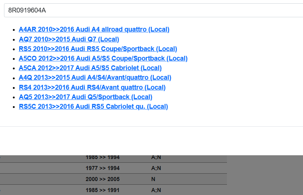Viewport: 303px width, 195px height.
Task: Choose the A5CA Audi A5/S5 Cabriolet link
Action: click(90, 68)
